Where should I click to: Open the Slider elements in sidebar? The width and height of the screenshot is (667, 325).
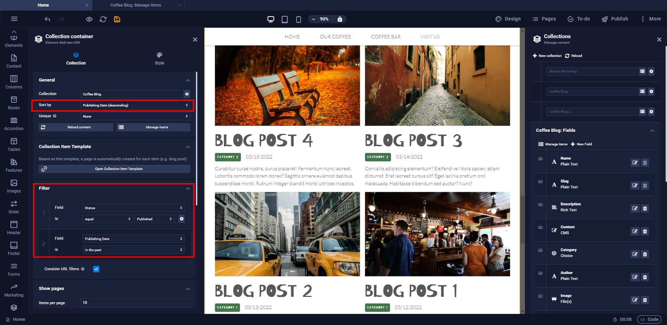tap(14, 207)
